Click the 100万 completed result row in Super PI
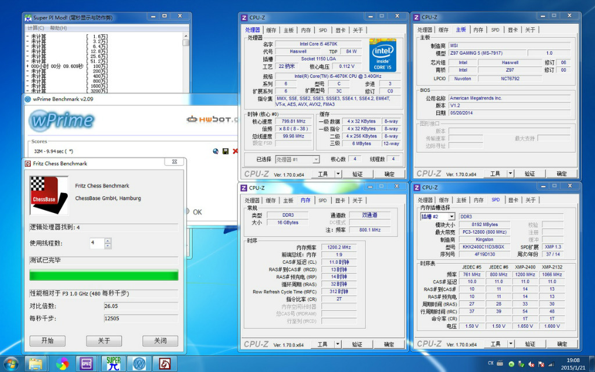The height and width of the screenshot is (372, 595). [x=67, y=66]
